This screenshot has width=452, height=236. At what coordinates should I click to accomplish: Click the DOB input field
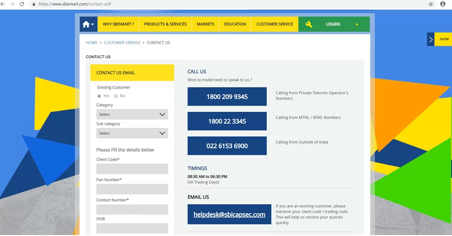(132, 228)
